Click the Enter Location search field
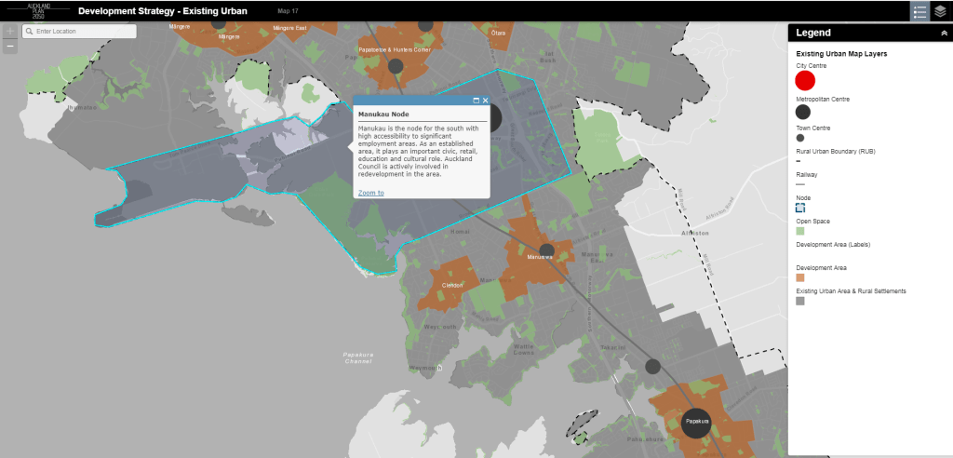953x458 pixels. pyautogui.click(x=84, y=32)
